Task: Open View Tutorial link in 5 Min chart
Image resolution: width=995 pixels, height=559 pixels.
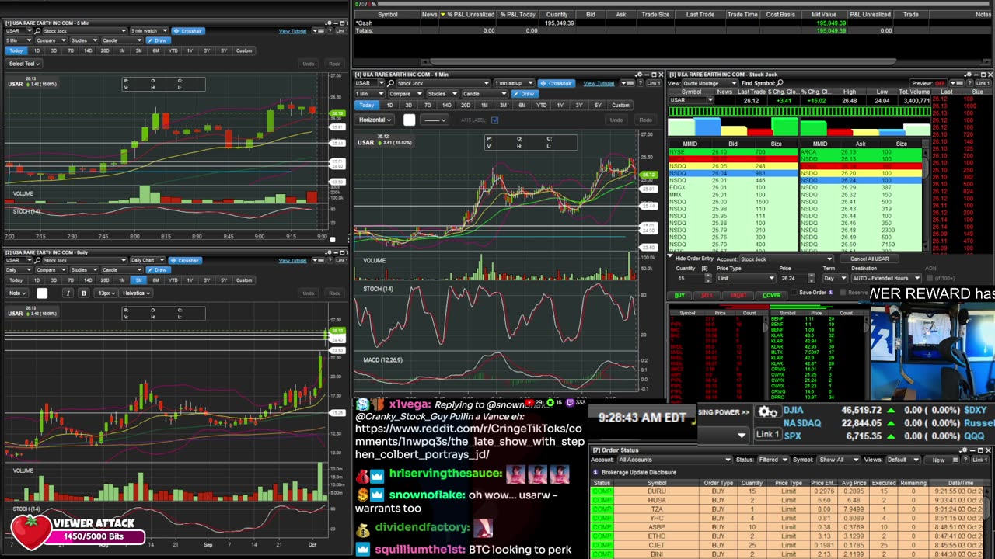Action: (x=293, y=31)
